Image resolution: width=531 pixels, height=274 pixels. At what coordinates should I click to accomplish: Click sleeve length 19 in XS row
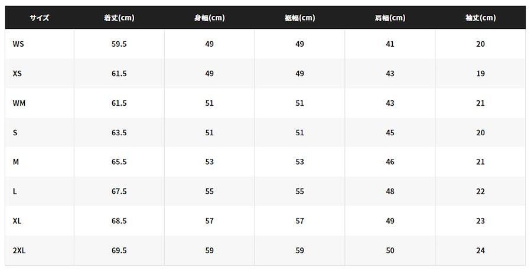click(480, 74)
